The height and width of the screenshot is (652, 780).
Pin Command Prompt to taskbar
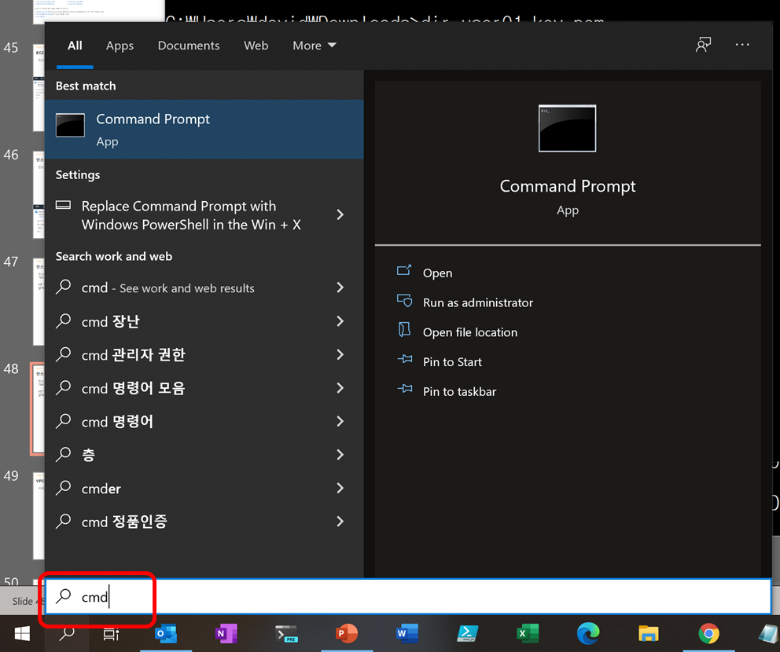click(459, 391)
